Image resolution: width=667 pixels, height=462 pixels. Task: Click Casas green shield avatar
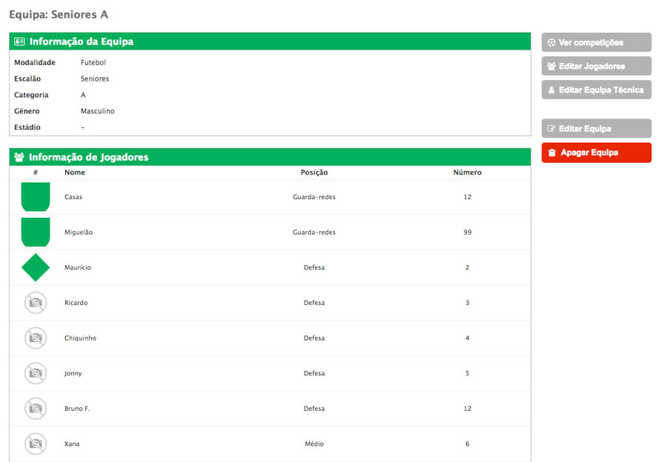pyautogui.click(x=36, y=197)
